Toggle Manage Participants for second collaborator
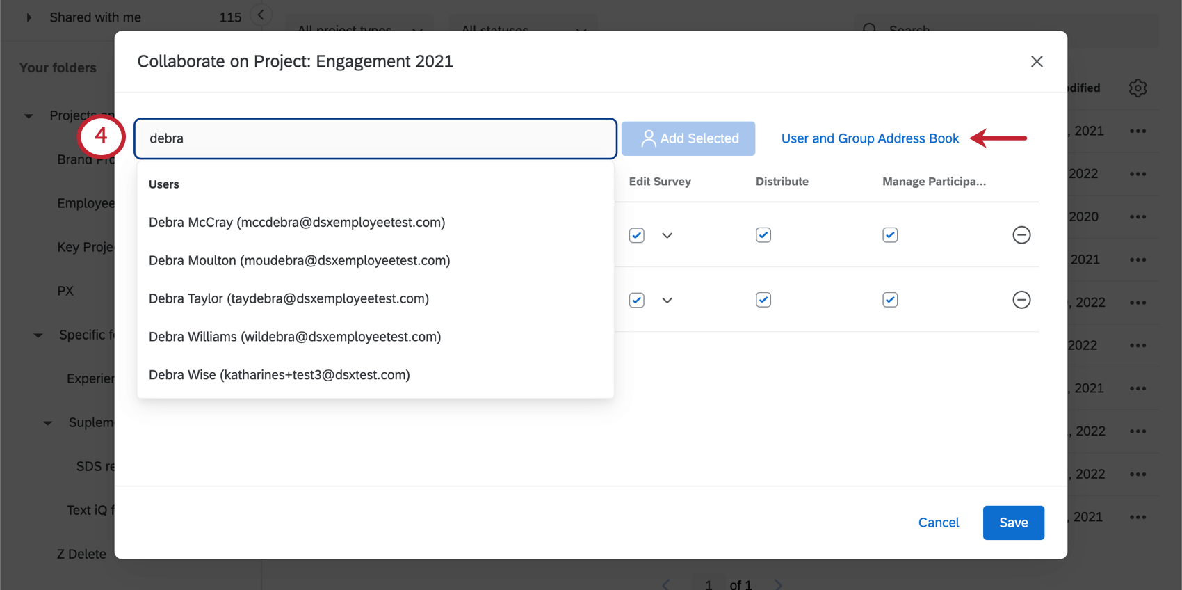 coord(890,300)
